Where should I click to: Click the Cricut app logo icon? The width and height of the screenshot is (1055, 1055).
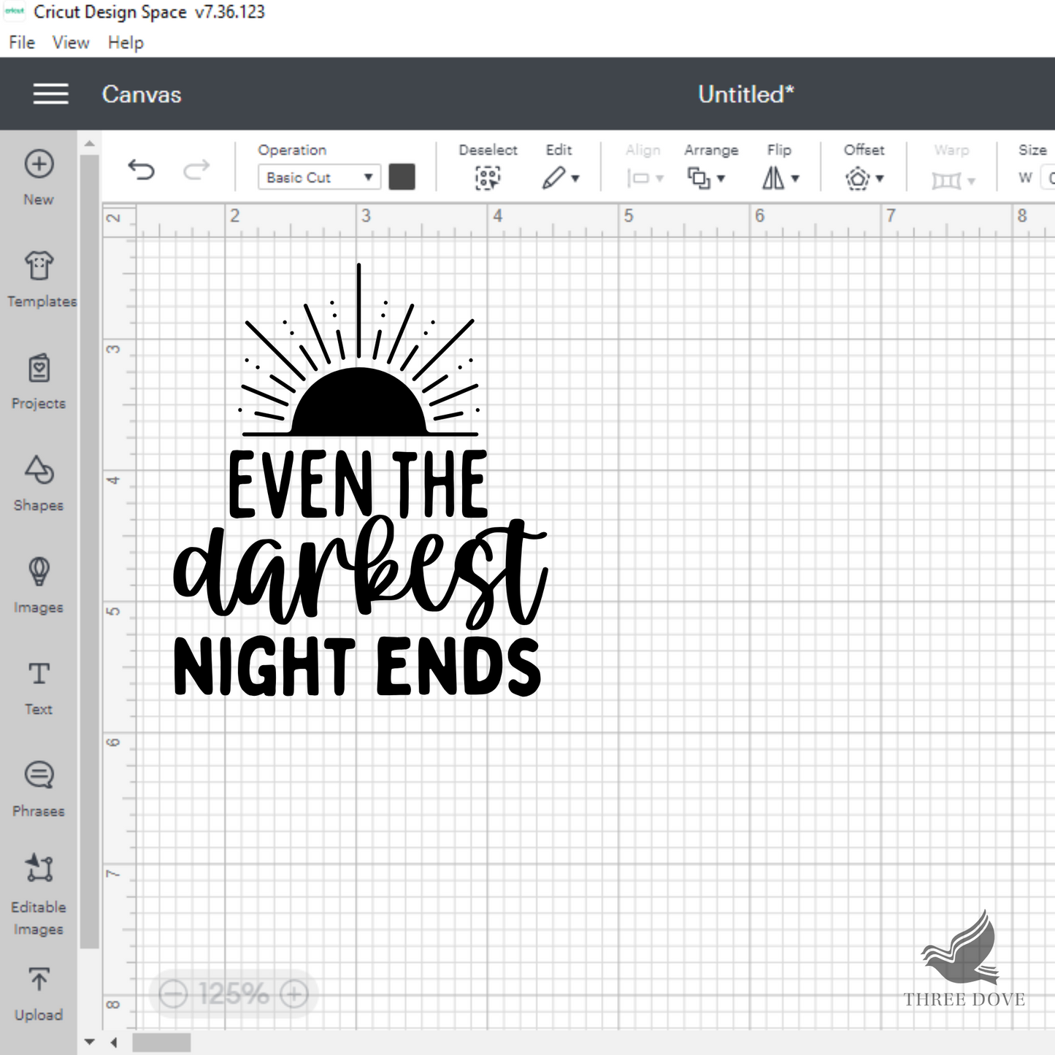pyautogui.click(x=15, y=11)
